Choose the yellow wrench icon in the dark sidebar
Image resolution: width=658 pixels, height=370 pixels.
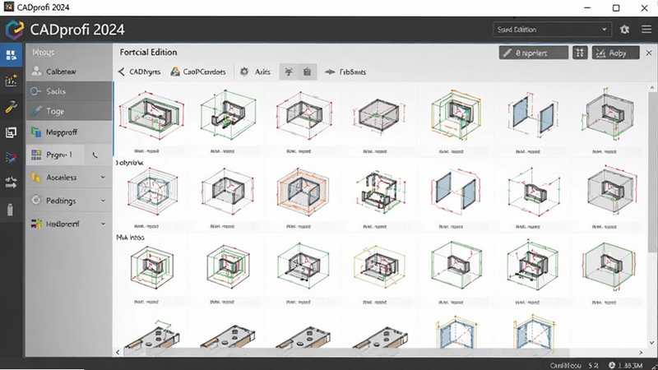[11, 107]
